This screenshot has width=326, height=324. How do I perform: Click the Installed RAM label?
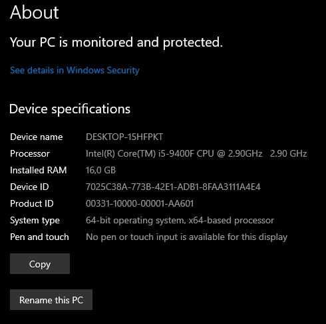[39, 170]
